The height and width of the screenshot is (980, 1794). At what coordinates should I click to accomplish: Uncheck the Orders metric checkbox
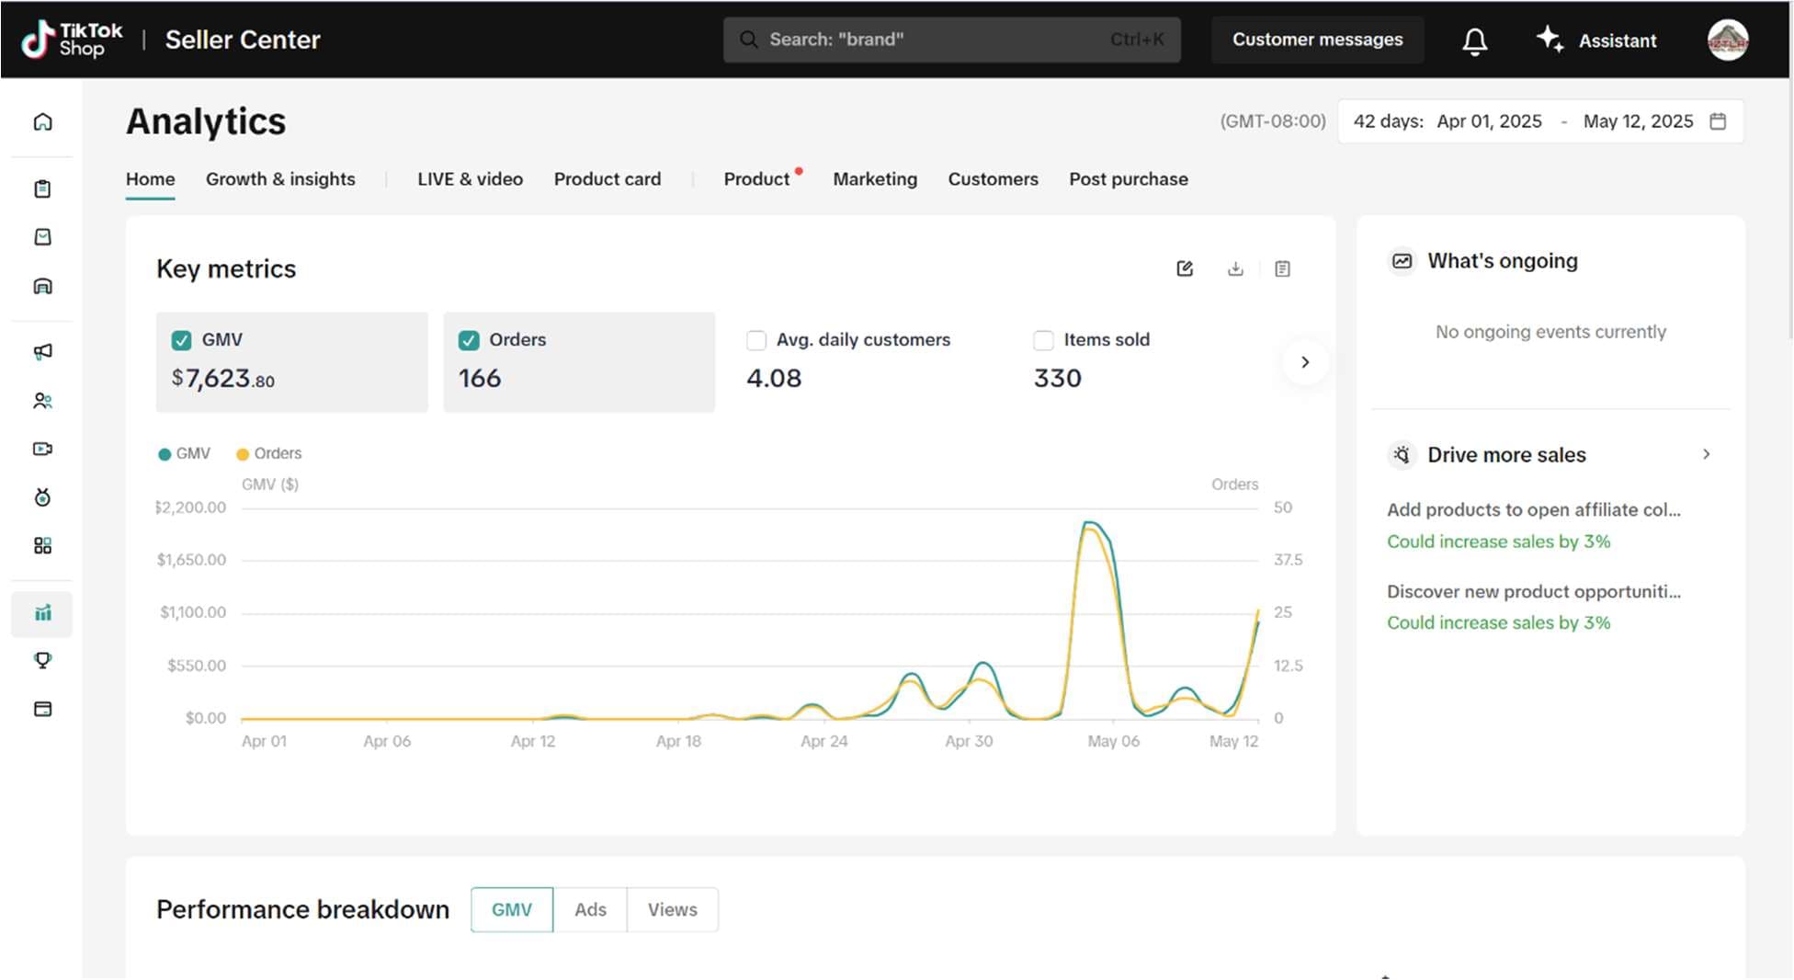pos(469,340)
